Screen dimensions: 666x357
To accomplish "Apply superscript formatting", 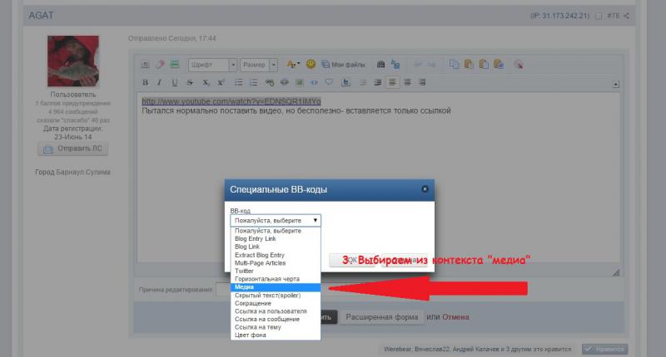I will point(221,82).
